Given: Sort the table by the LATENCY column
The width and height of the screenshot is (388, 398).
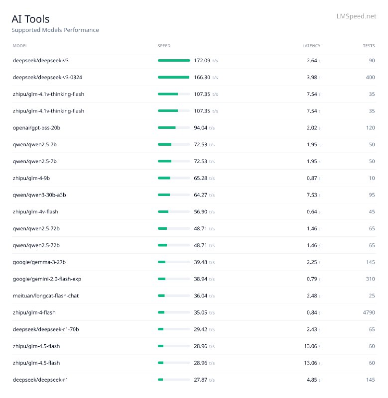Looking at the screenshot, I should click(310, 46).
